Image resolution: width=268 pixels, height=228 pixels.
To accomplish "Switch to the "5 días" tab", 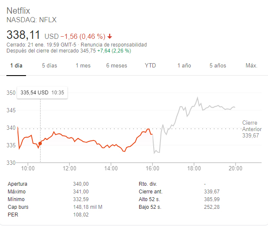I will pyautogui.click(x=50, y=66).
